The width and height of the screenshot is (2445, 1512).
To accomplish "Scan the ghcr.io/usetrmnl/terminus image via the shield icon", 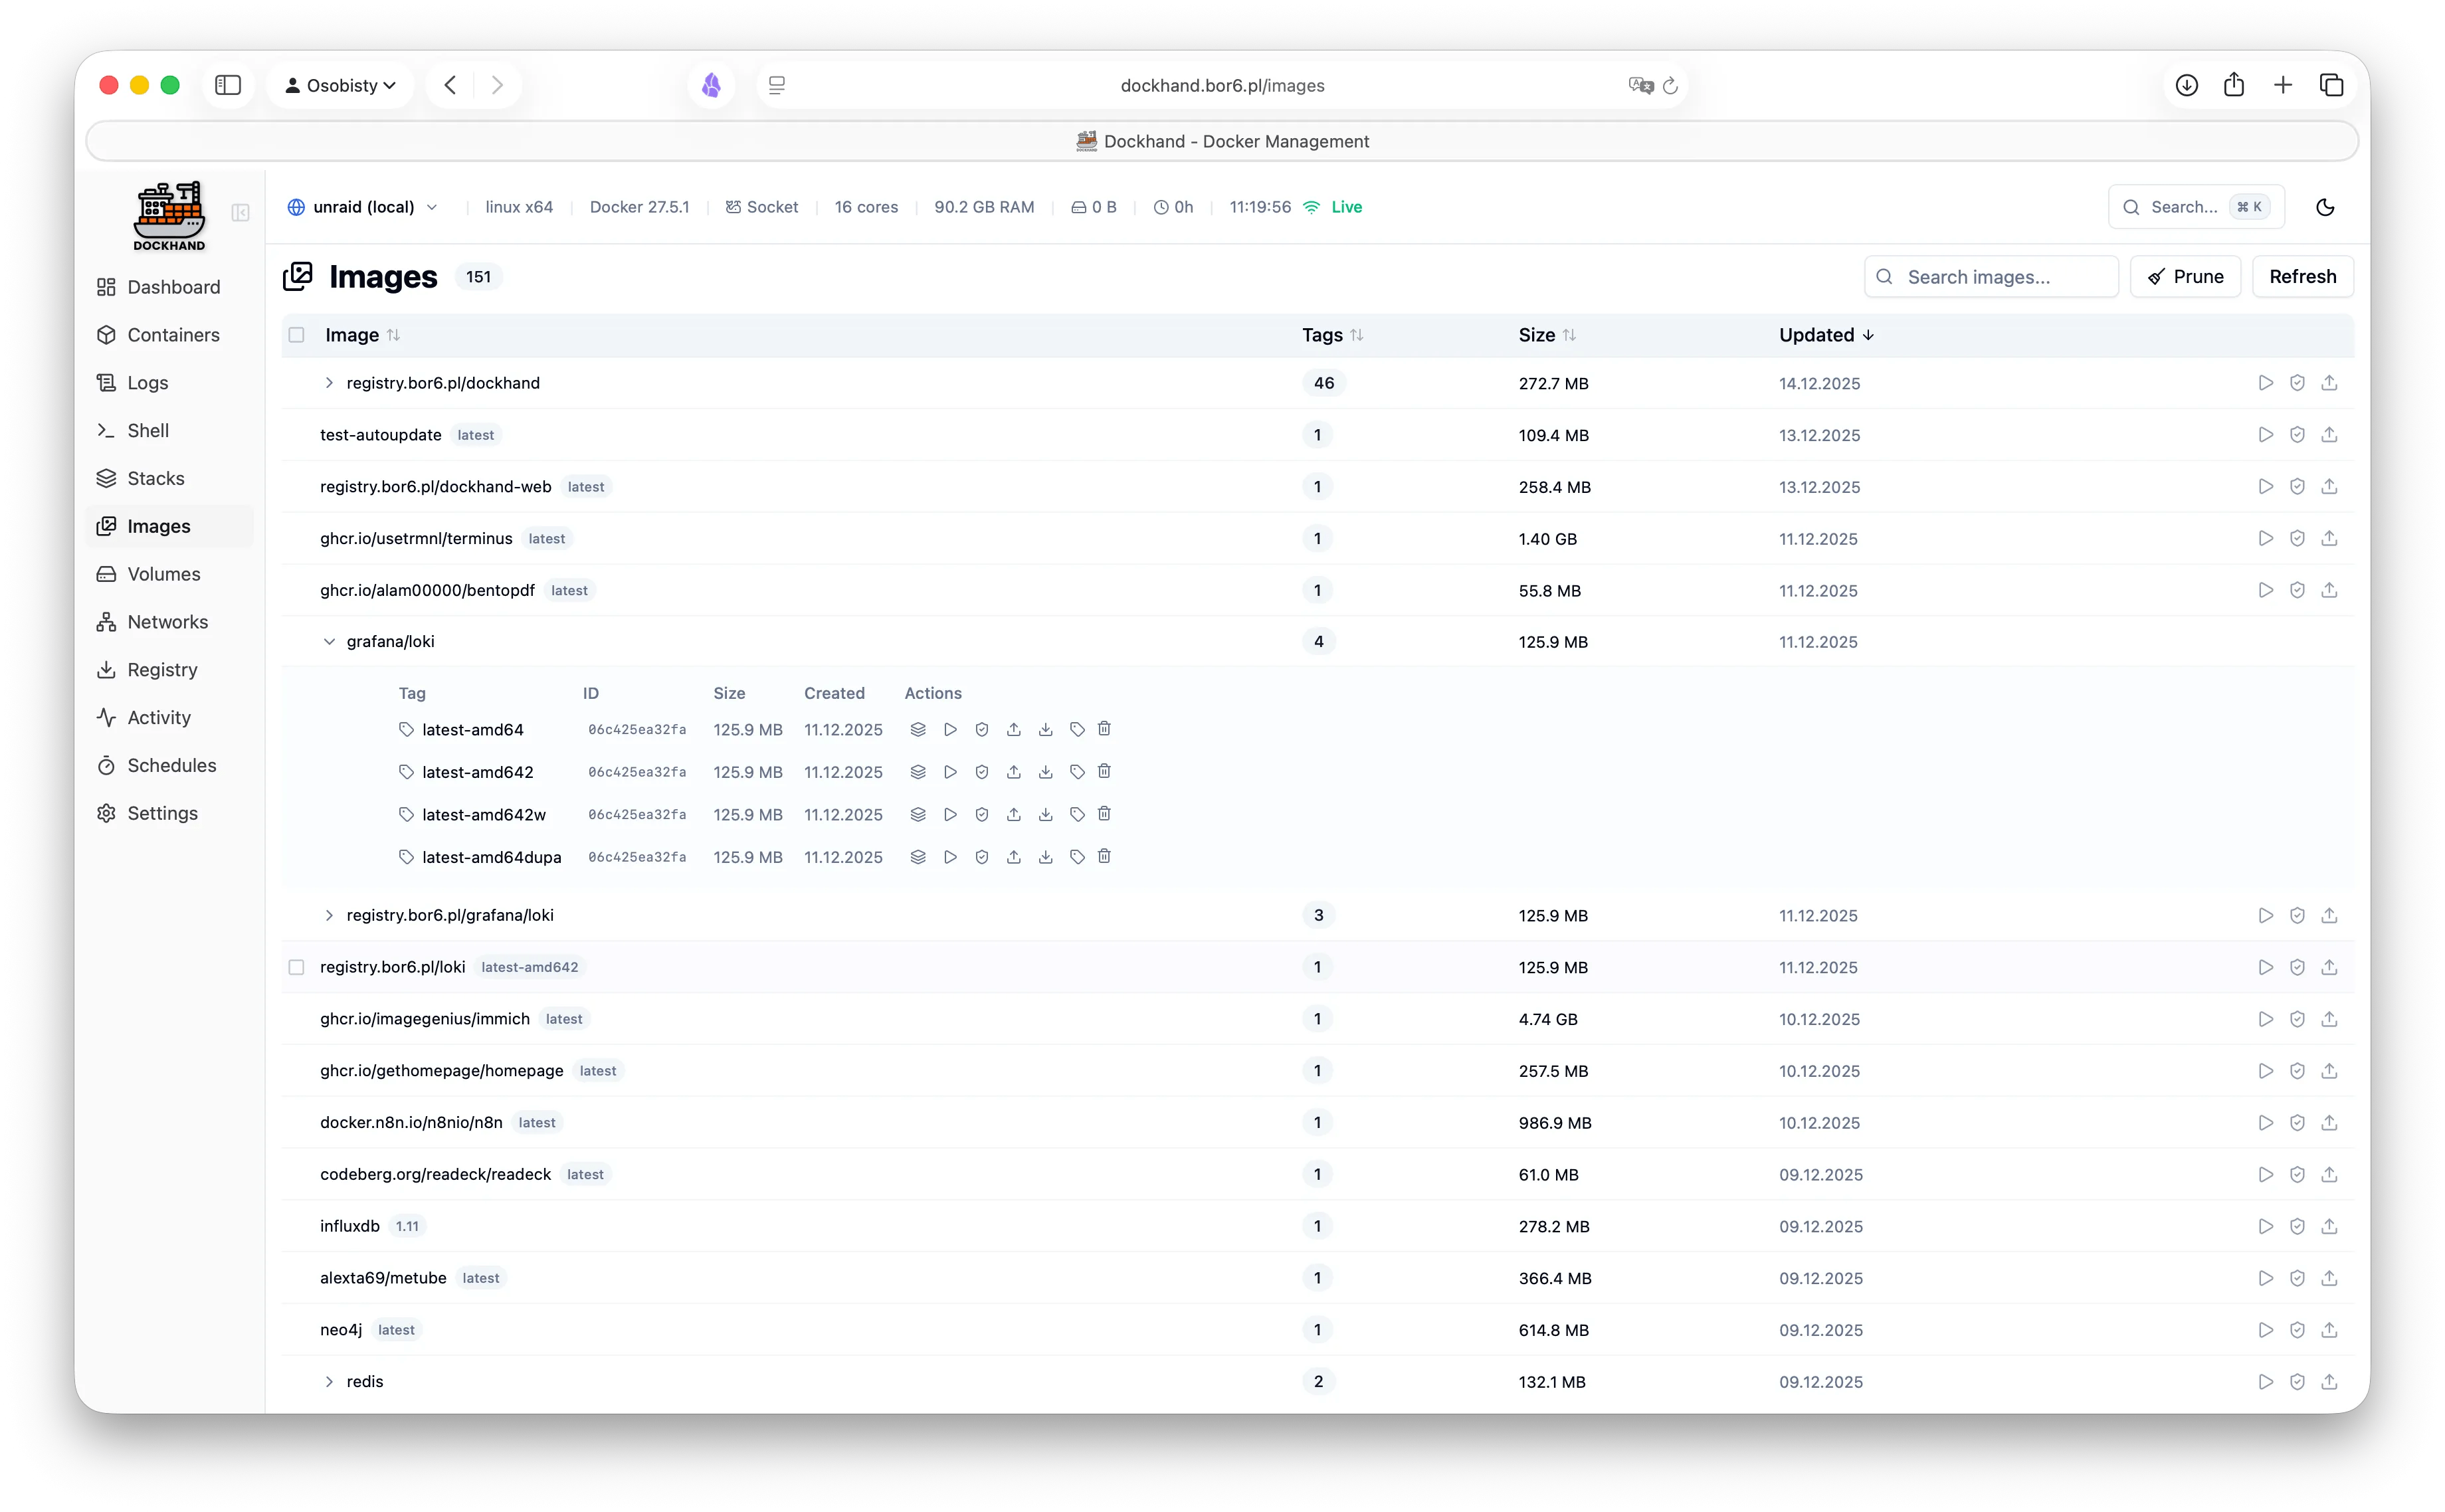I will pos(2297,538).
